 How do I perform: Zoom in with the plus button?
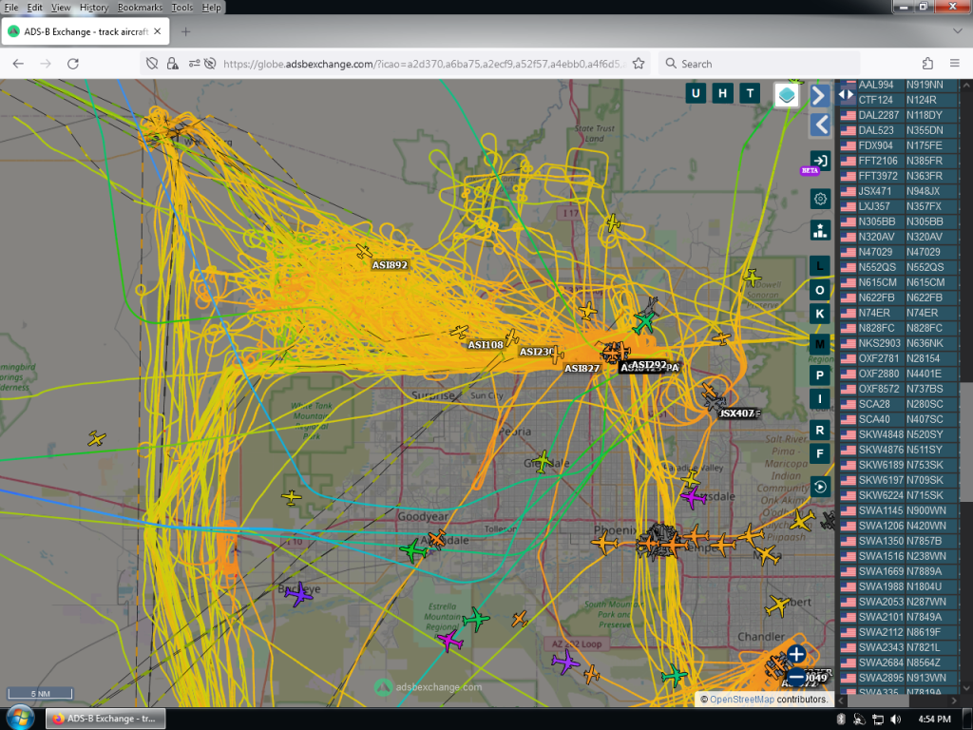pyautogui.click(x=796, y=654)
